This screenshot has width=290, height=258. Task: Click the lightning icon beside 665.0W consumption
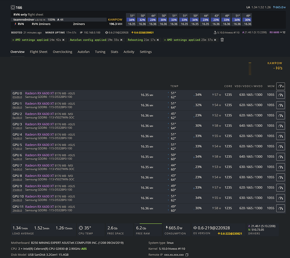click(x=167, y=228)
